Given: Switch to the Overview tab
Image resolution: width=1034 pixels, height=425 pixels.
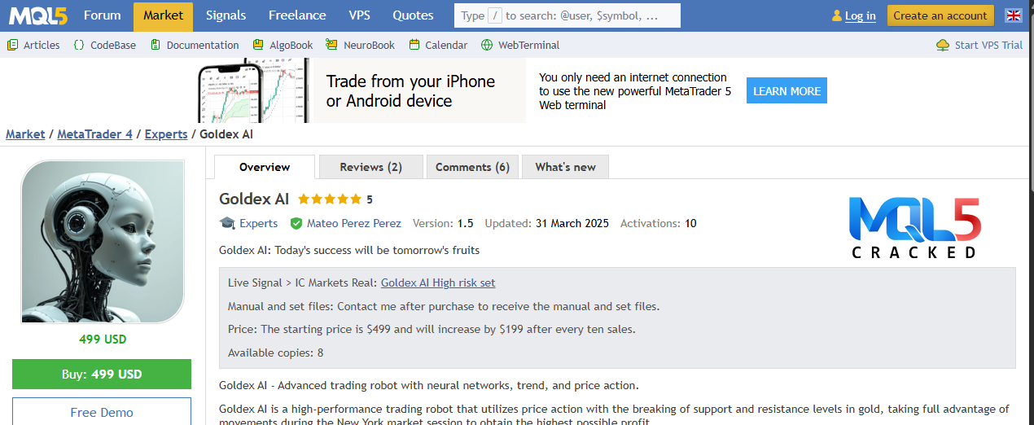Looking at the screenshot, I should coord(265,167).
